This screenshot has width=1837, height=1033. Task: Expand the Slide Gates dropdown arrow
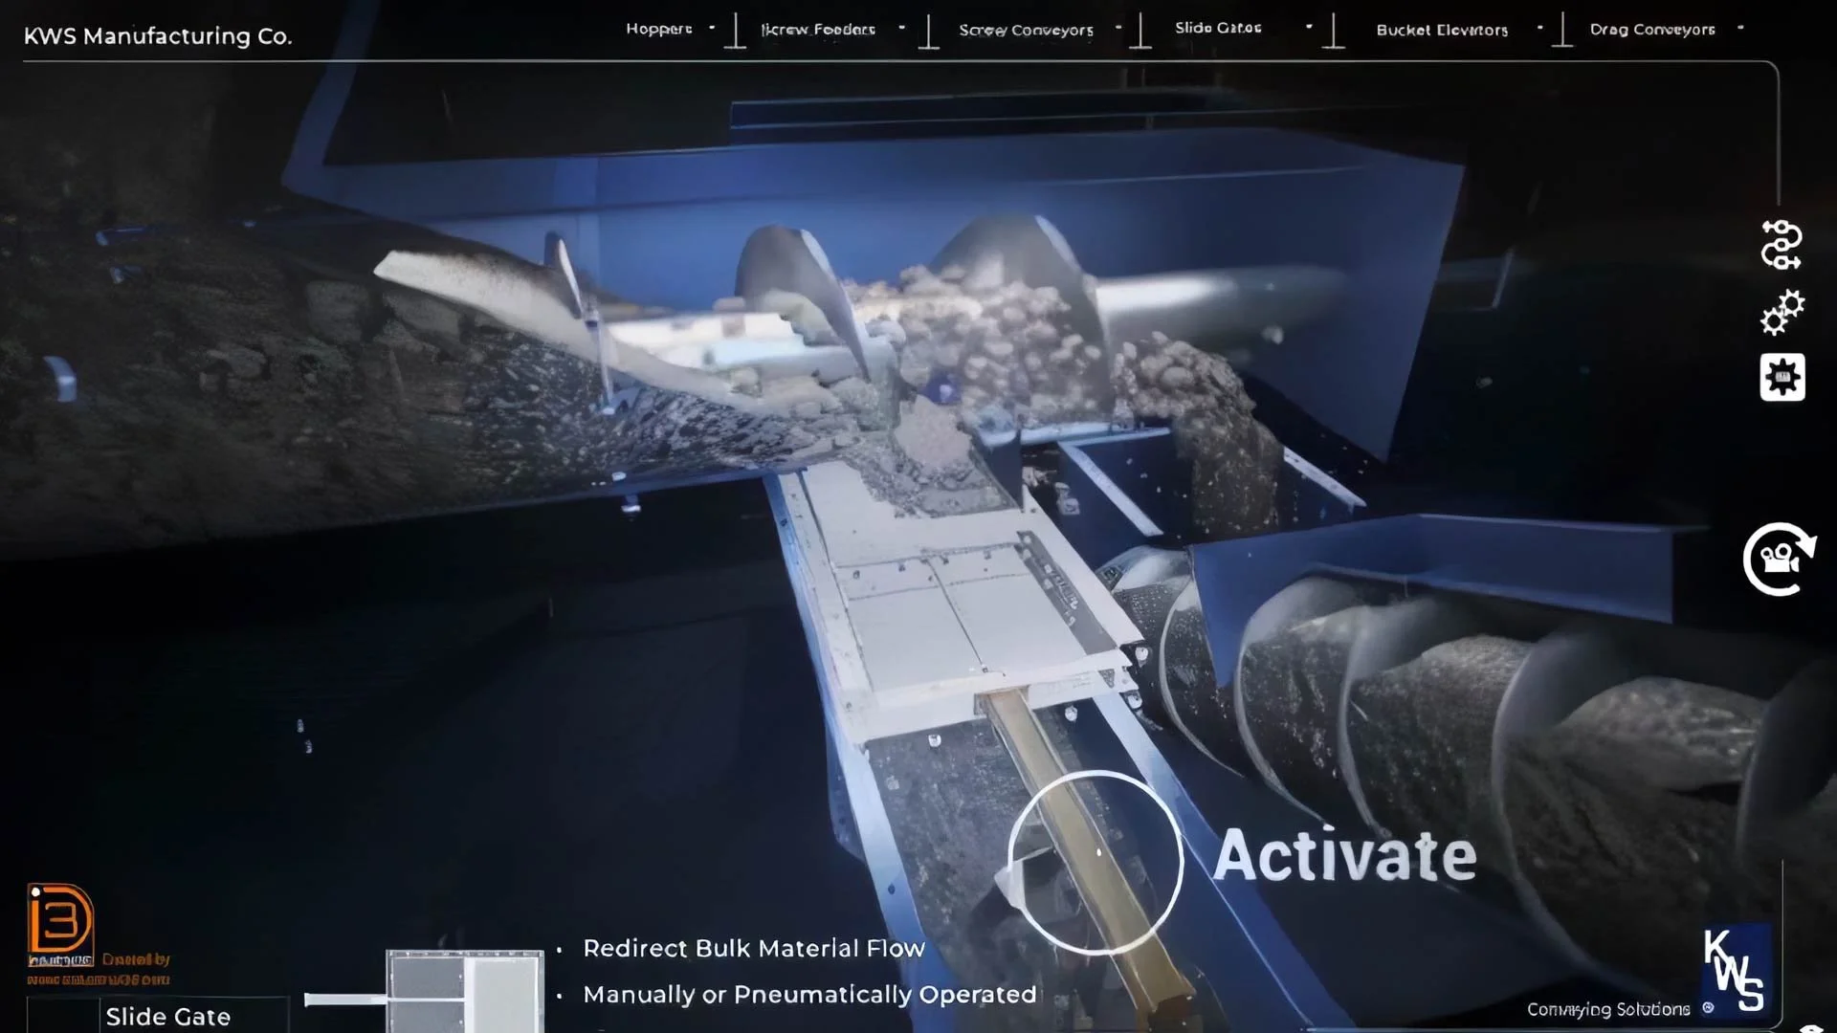tap(1309, 27)
